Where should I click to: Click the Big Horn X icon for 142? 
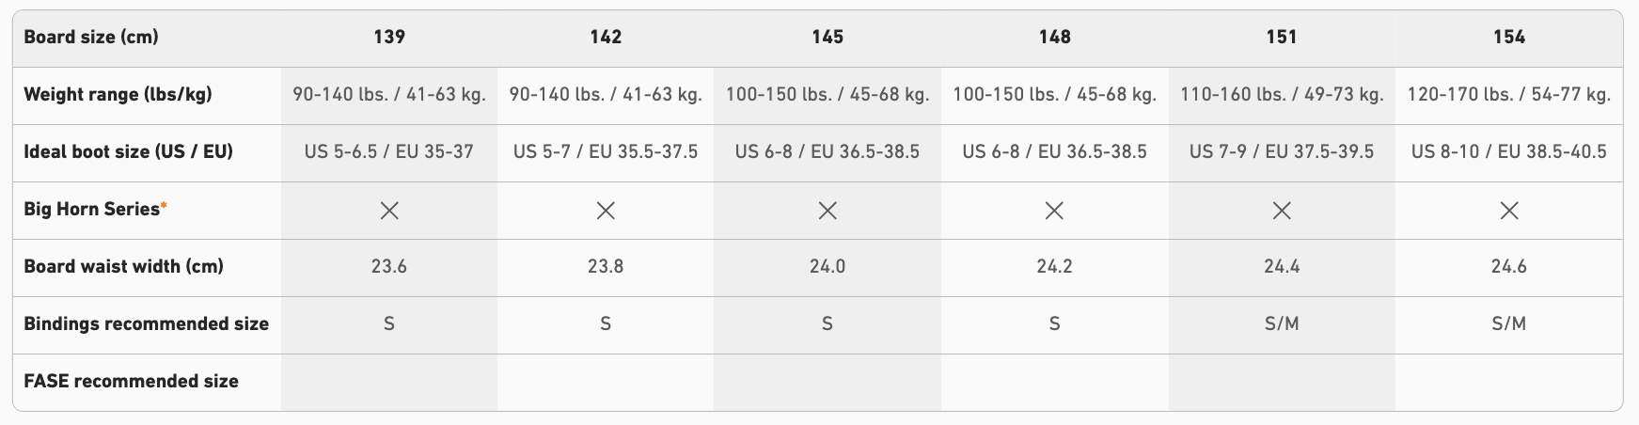coord(606,211)
